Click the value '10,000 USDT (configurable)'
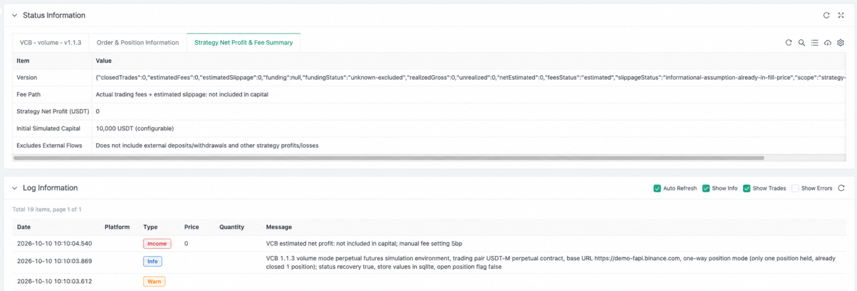The image size is (857, 291). 135,128
